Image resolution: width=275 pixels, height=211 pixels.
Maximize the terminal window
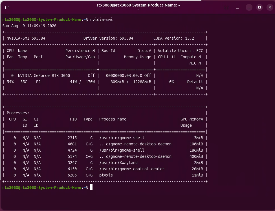coord(259,7)
